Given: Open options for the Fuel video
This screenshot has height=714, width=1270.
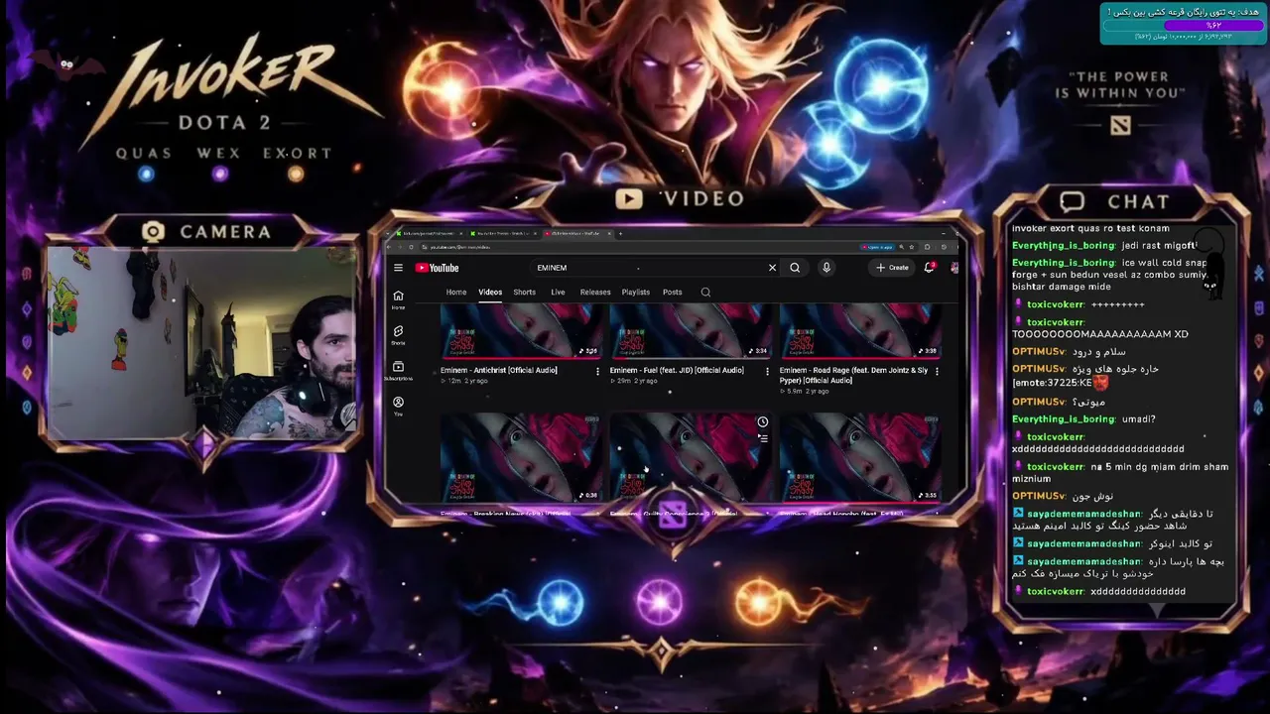Looking at the screenshot, I should 767,371.
